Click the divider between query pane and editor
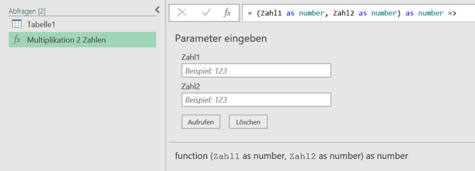The height and width of the screenshot is (171, 475). point(166,85)
